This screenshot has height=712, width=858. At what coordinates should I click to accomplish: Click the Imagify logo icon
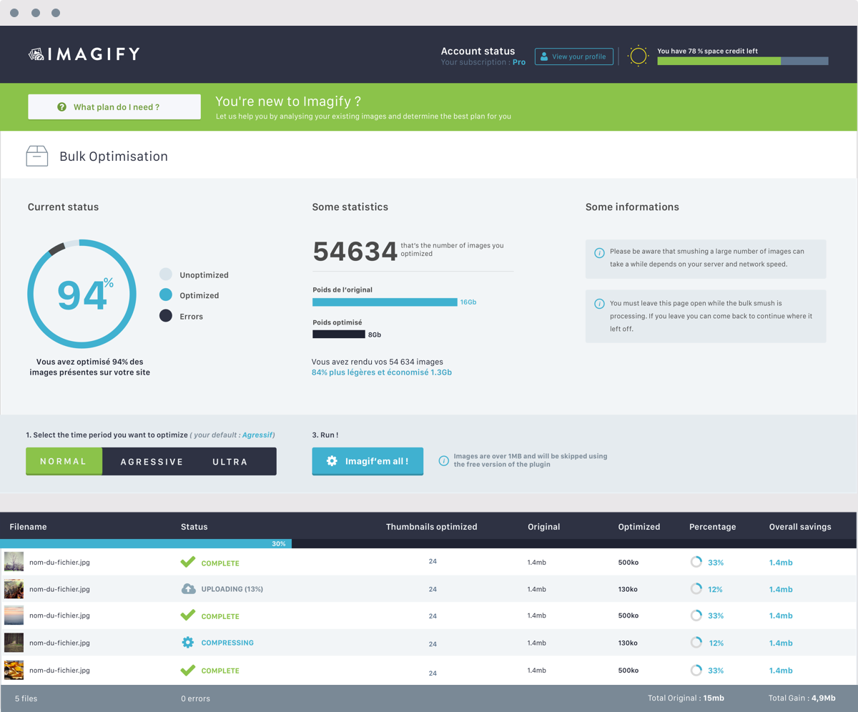[x=36, y=54]
